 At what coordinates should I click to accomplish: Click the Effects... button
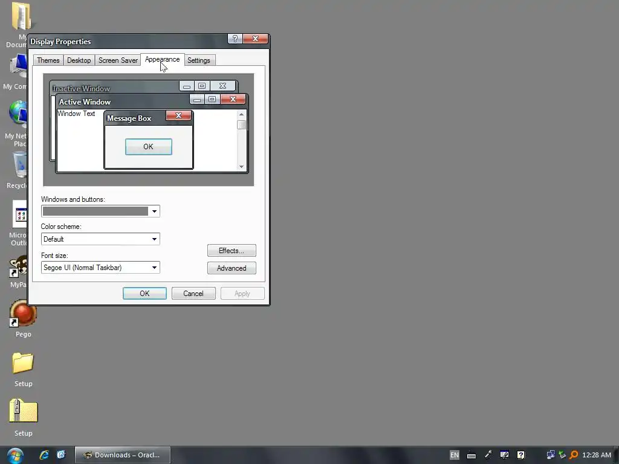click(232, 251)
